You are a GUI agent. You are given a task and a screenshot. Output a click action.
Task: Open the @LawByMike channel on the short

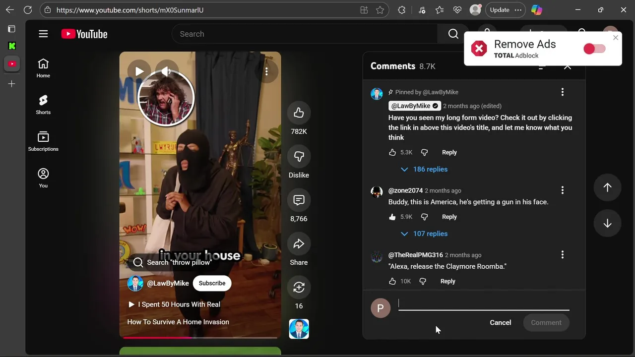[x=168, y=283]
